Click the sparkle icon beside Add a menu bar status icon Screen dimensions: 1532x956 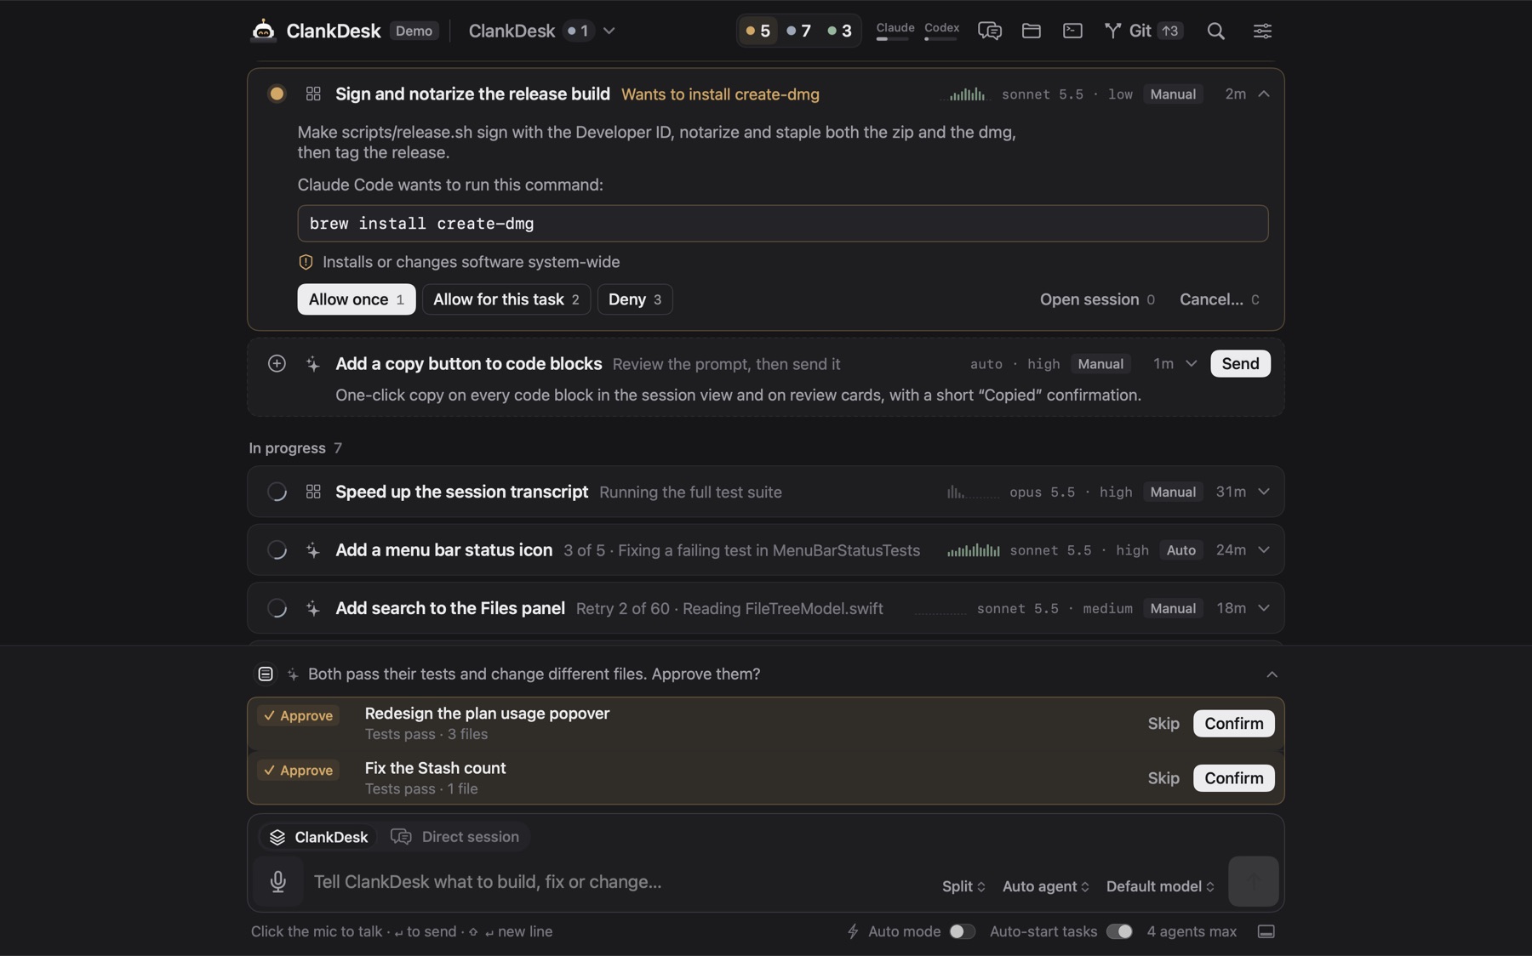pyautogui.click(x=313, y=550)
